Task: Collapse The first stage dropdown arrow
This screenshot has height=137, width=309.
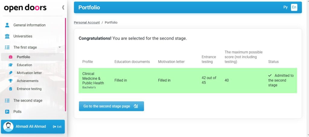Action: 60,47
